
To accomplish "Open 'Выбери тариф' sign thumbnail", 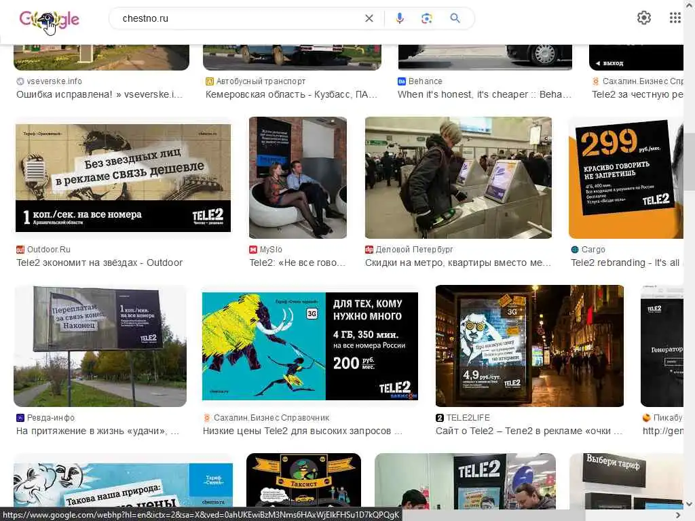I will click(626, 481).
